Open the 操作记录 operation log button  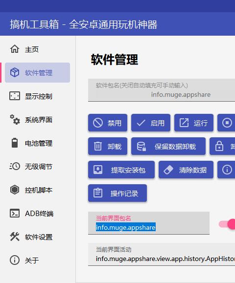pos(117,193)
